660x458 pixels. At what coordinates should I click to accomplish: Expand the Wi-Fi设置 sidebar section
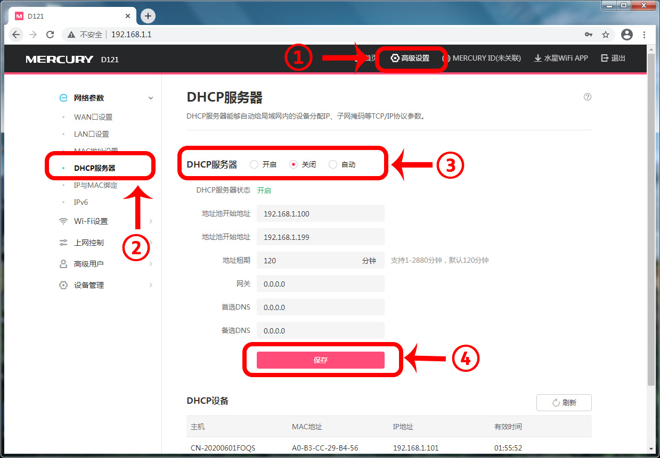point(151,221)
